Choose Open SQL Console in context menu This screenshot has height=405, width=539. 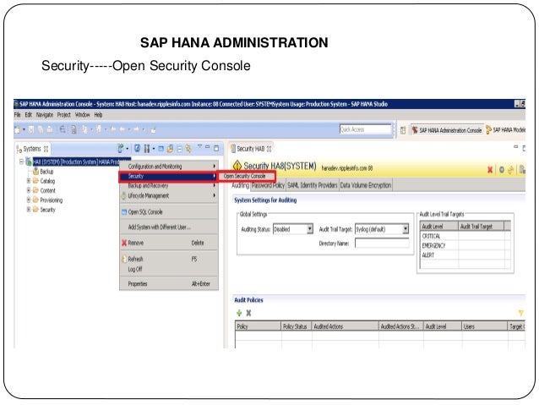(x=168, y=212)
